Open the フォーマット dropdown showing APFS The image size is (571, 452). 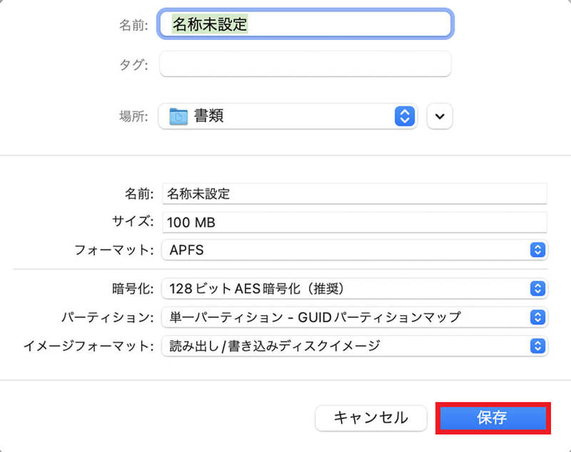point(354,250)
